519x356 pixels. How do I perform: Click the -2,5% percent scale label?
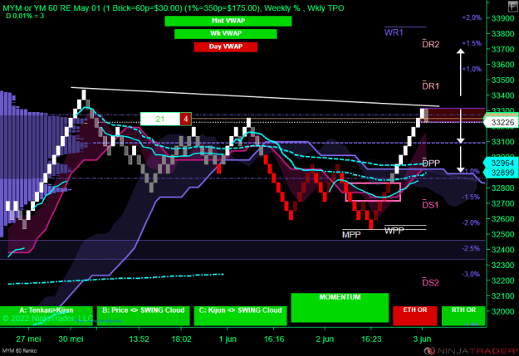471,248
